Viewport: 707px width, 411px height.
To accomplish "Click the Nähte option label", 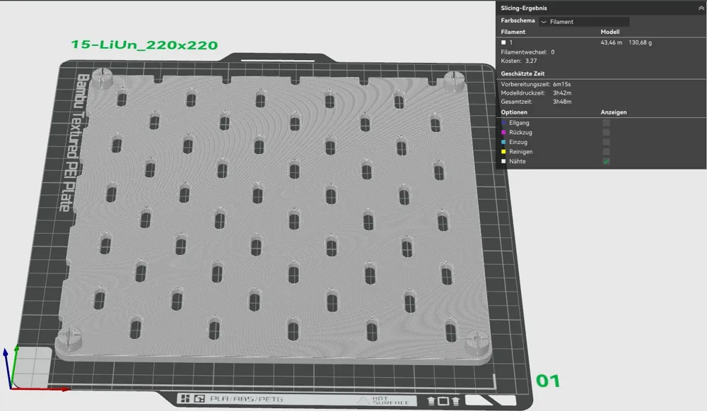I will pyautogui.click(x=518, y=161).
